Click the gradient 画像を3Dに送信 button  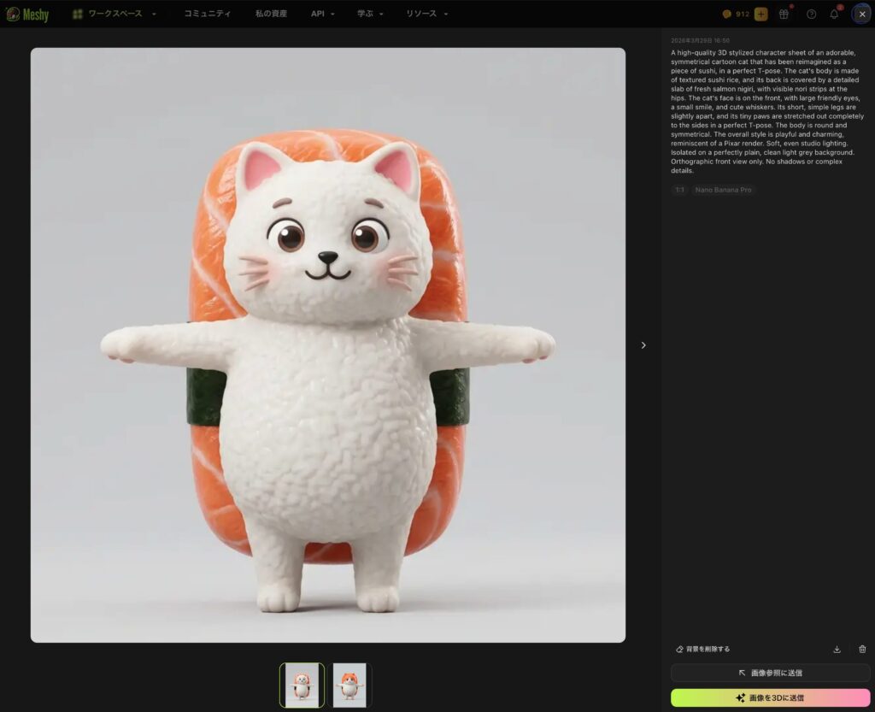[770, 697]
